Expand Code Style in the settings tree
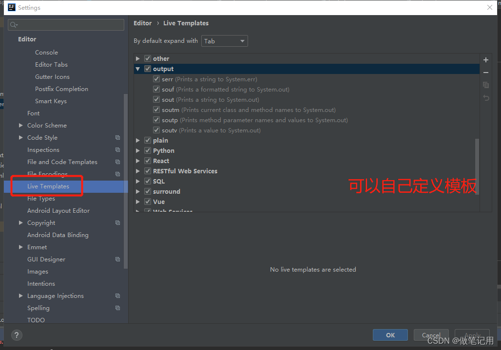 [21, 137]
